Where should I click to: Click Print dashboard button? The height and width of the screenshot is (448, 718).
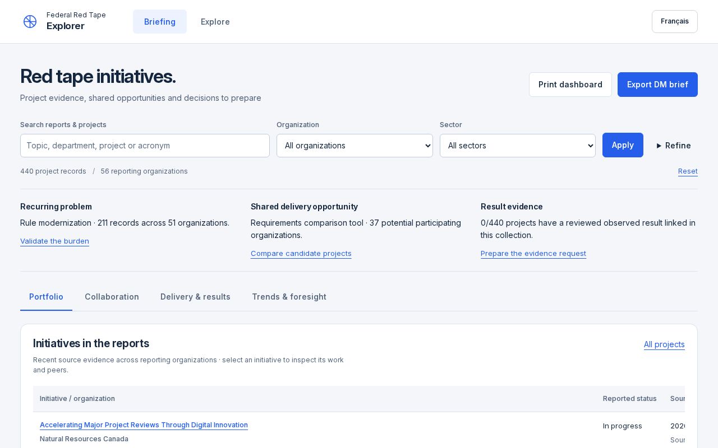570,85
